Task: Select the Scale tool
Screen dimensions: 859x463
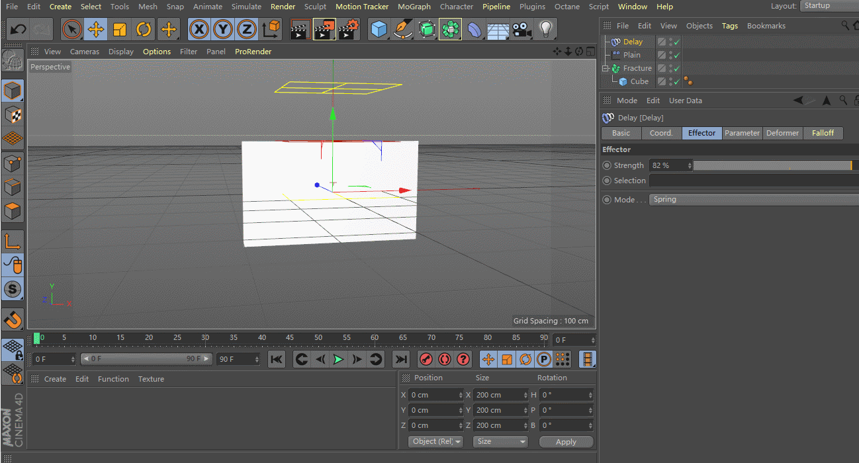Action: tap(120, 30)
